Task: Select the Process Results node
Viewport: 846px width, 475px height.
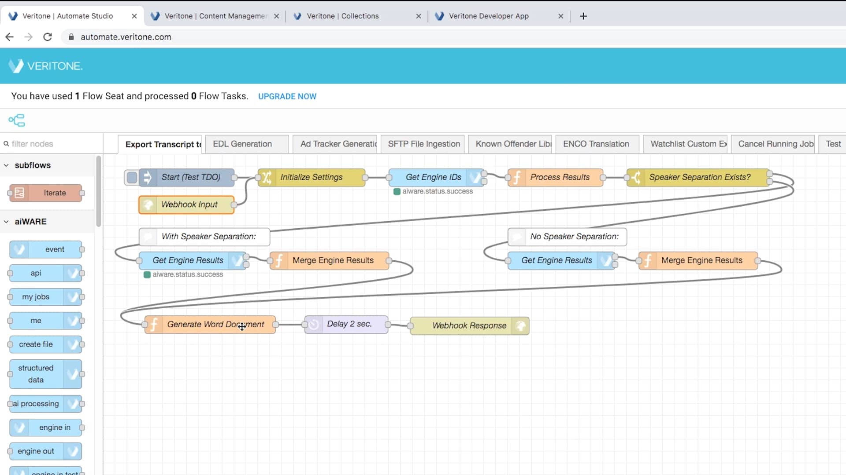Action: point(555,177)
